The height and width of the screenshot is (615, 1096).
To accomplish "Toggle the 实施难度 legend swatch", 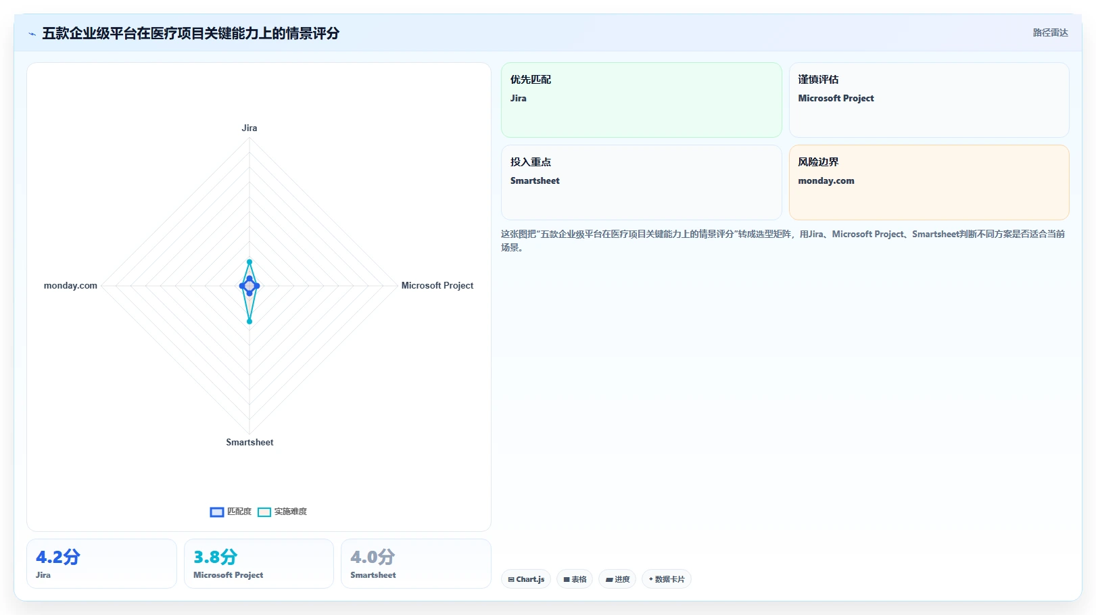I will (x=264, y=512).
